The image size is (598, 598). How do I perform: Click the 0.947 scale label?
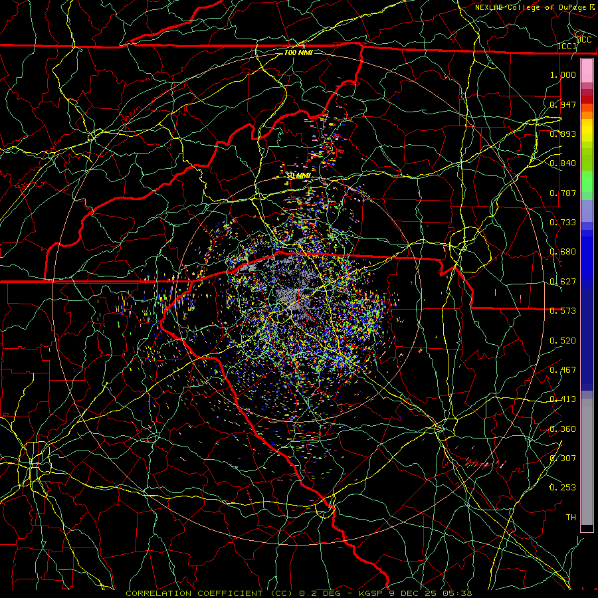tap(563, 104)
